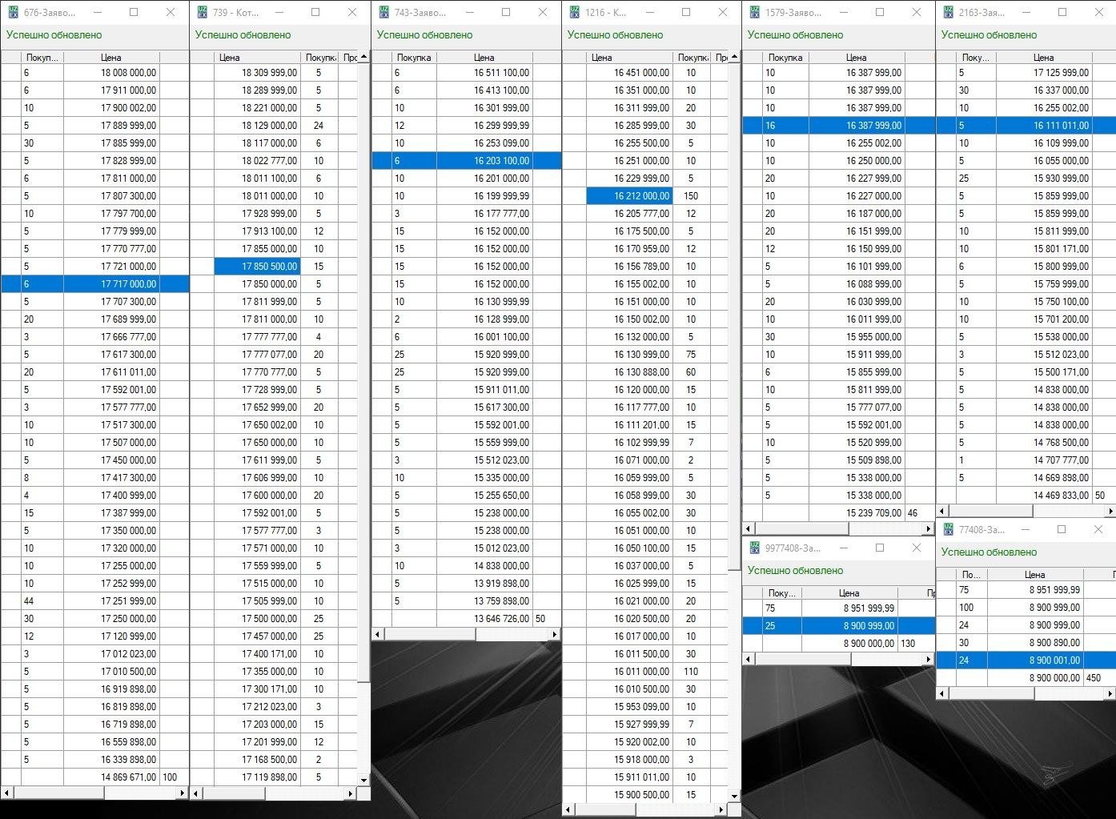1116x819 pixels.
Task: Click the app icon in the 676-Заяво window title bar
Action: pos(12,13)
